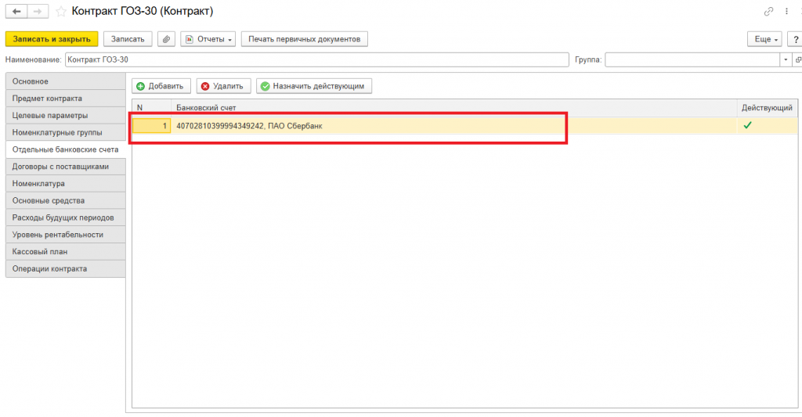Click Удалить to remove the account
The height and width of the screenshot is (417, 802).
point(223,86)
